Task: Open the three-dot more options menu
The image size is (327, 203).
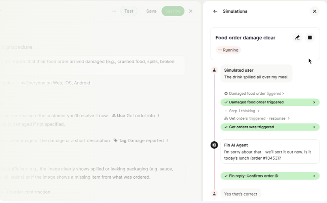Action: click(x=114, y=11)
